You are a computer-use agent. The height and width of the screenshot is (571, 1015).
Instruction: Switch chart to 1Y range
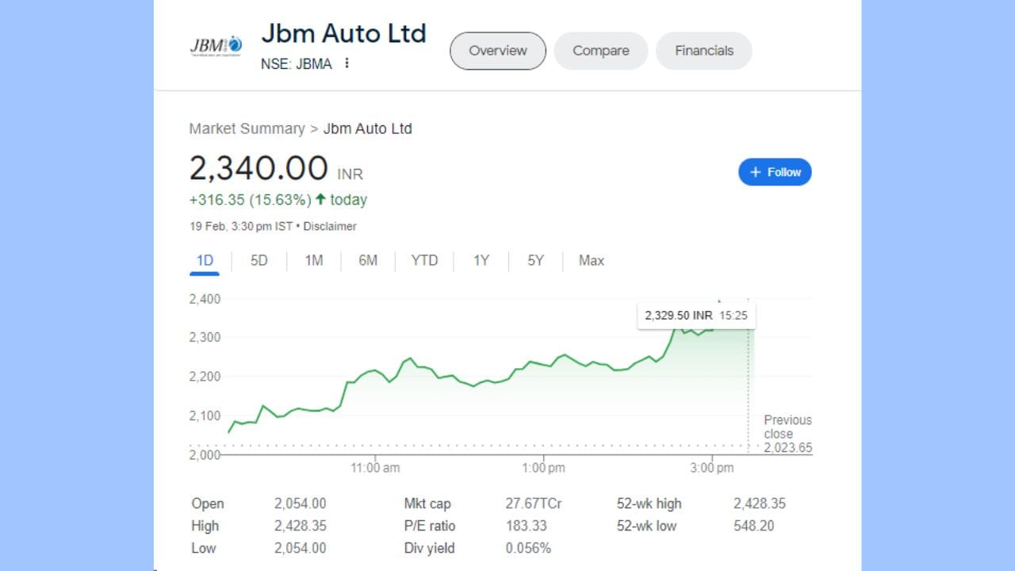point(481,261)
